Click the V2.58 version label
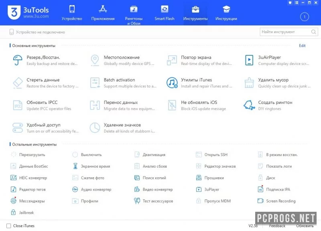321x231 pixels. tap(253, 226)
